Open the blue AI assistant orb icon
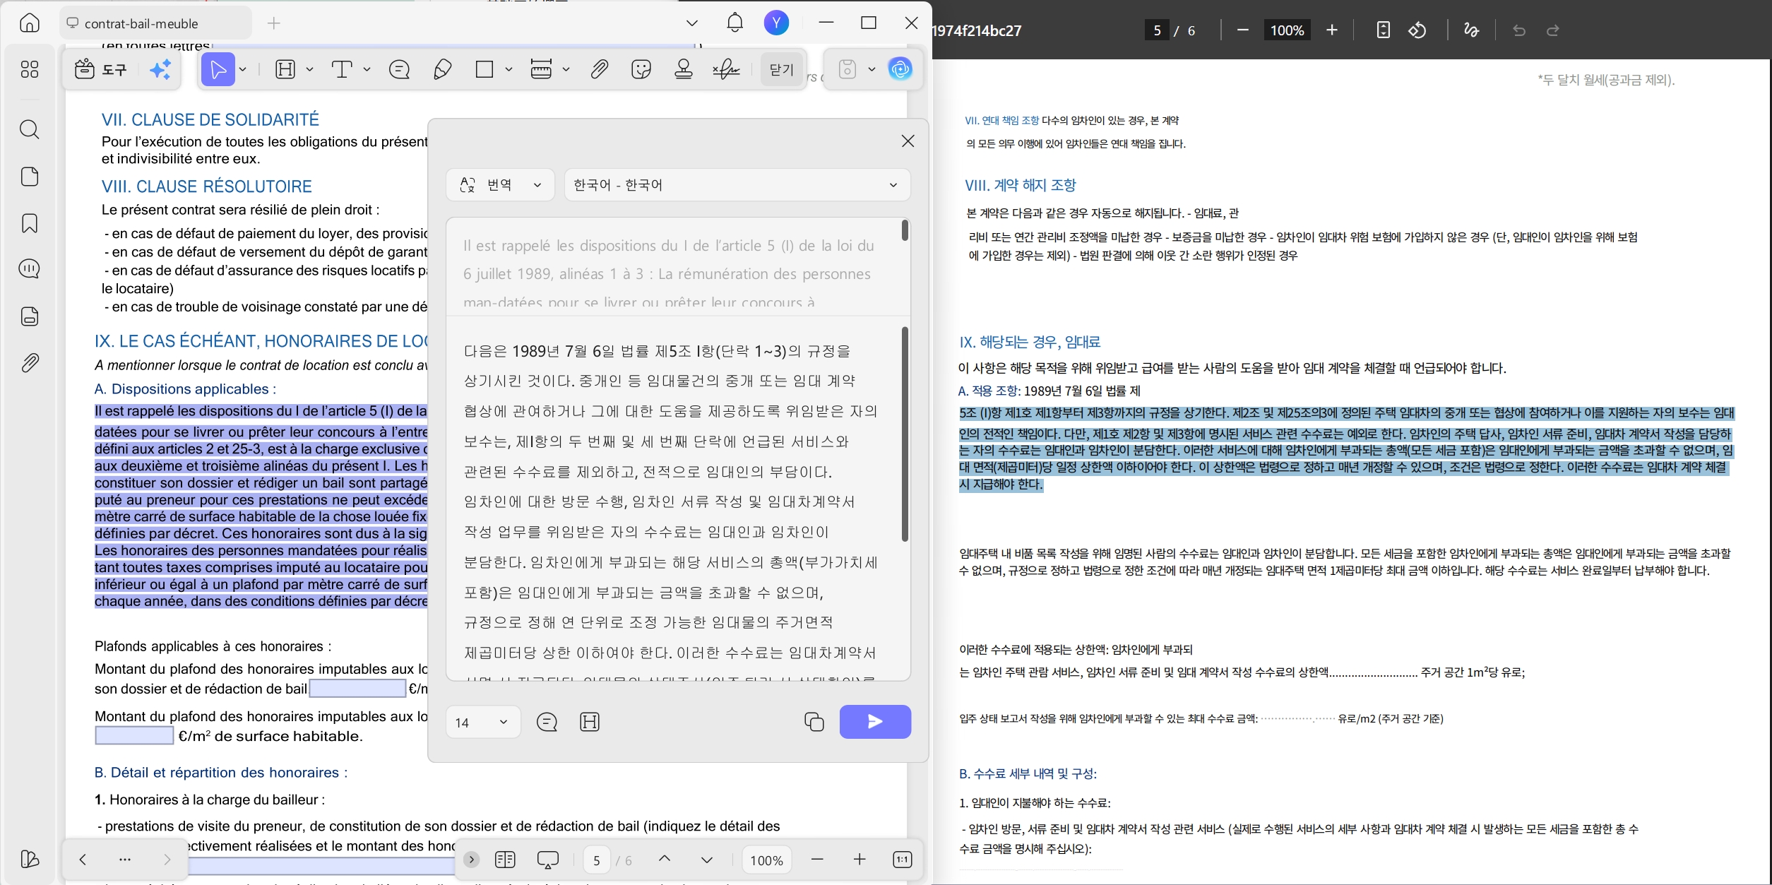Screen dimensions: 1772x885 click(900, 69)
